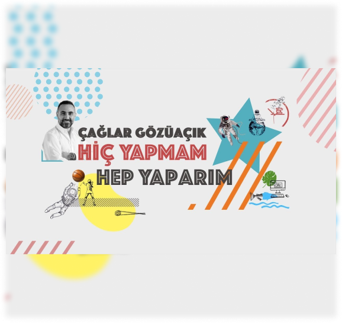Click the red HİÇ YAPMAM title
The width and height of the screenshot is (342, 323).
tap(142, 153)
